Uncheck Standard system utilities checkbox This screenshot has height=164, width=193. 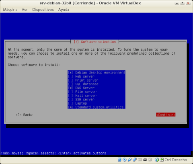pyautogui.click(x=70, y=107)
